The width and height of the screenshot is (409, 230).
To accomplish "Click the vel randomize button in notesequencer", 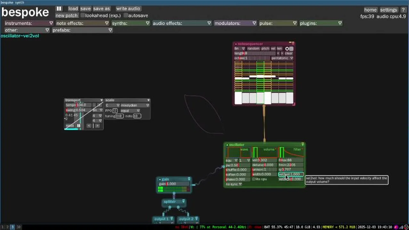I will pos(273,49).
